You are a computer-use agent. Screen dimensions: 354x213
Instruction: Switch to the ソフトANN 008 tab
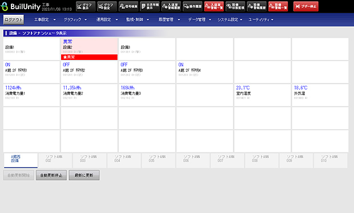pyautogui.click(x=262, y=160)
